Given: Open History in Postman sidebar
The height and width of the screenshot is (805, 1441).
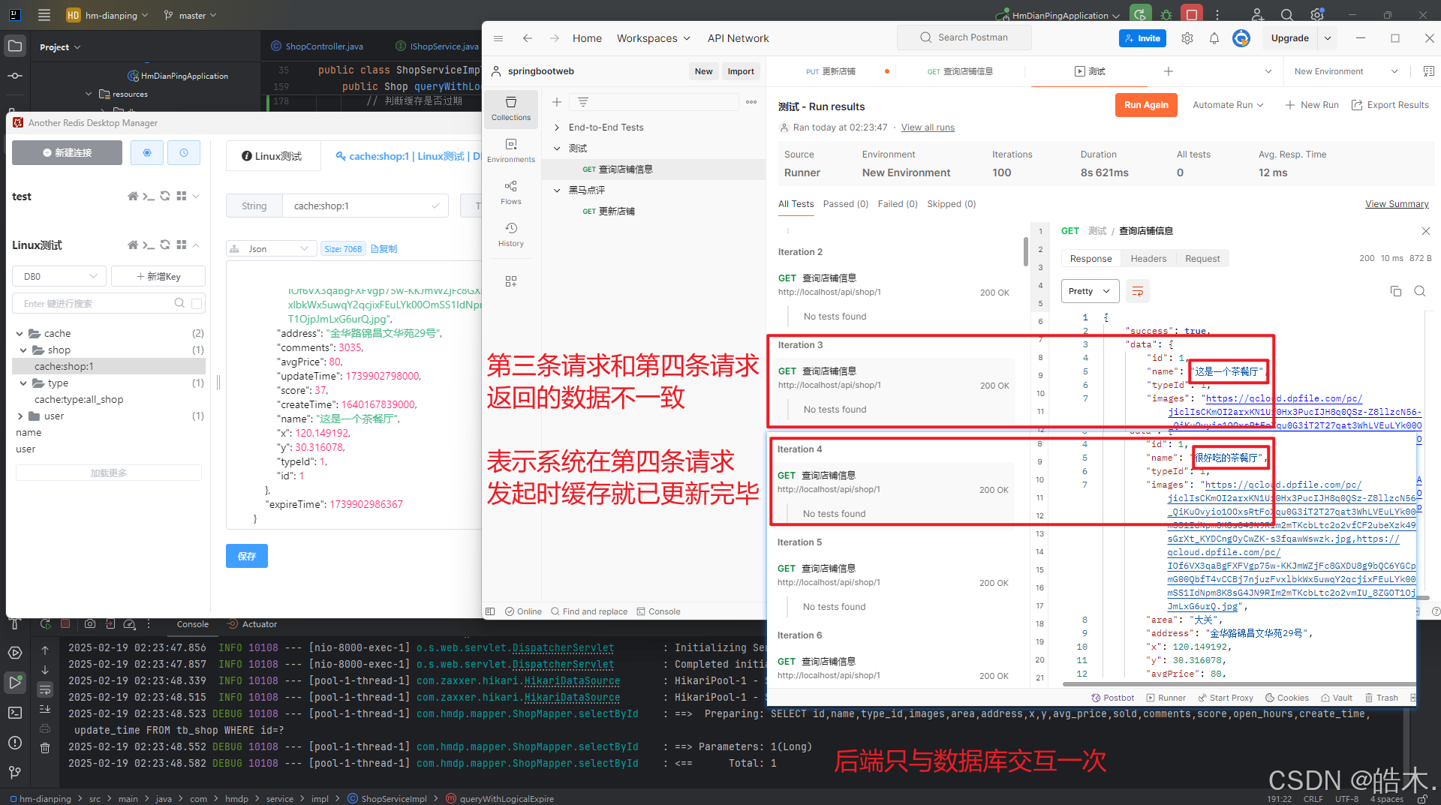Looking at the screenshot, I should tap(511, 235).
